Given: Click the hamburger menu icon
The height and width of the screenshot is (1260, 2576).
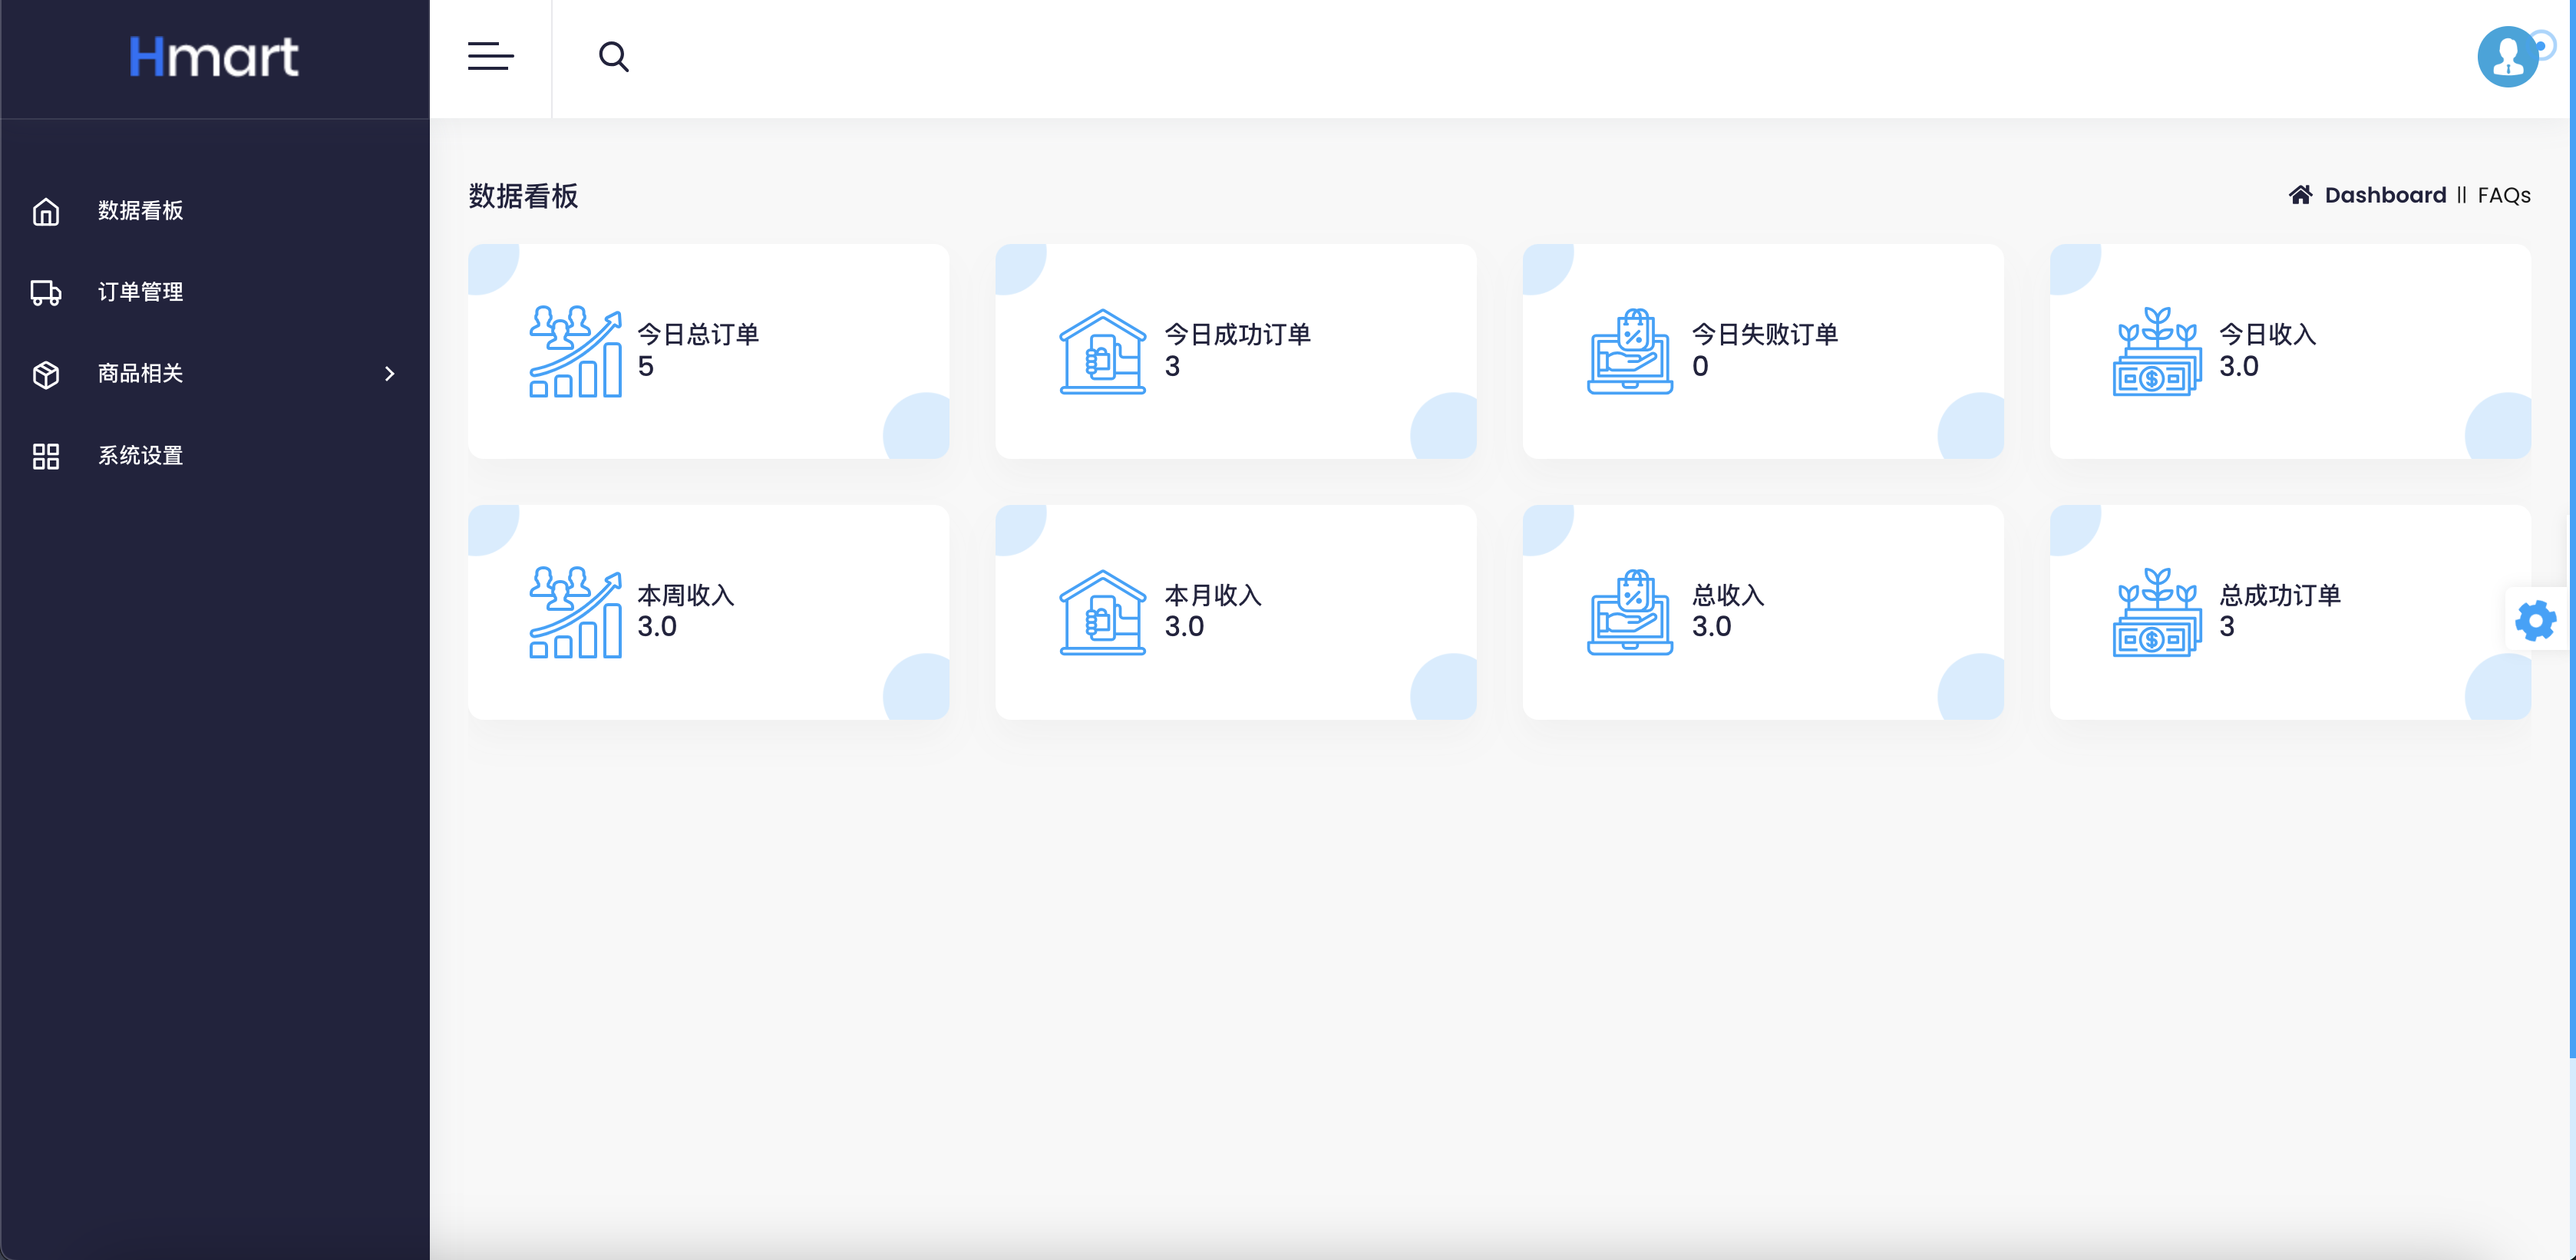Looking at the screenshot, I should pyautogui.click(x=491, y=57).
